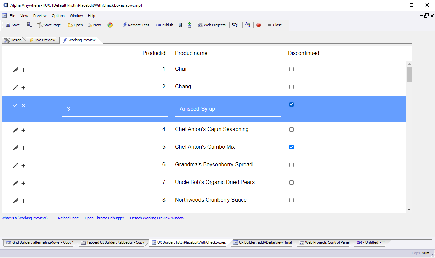Open the View menu
Viewport: 435px width, 258px height.
click(x=24, y=16)
